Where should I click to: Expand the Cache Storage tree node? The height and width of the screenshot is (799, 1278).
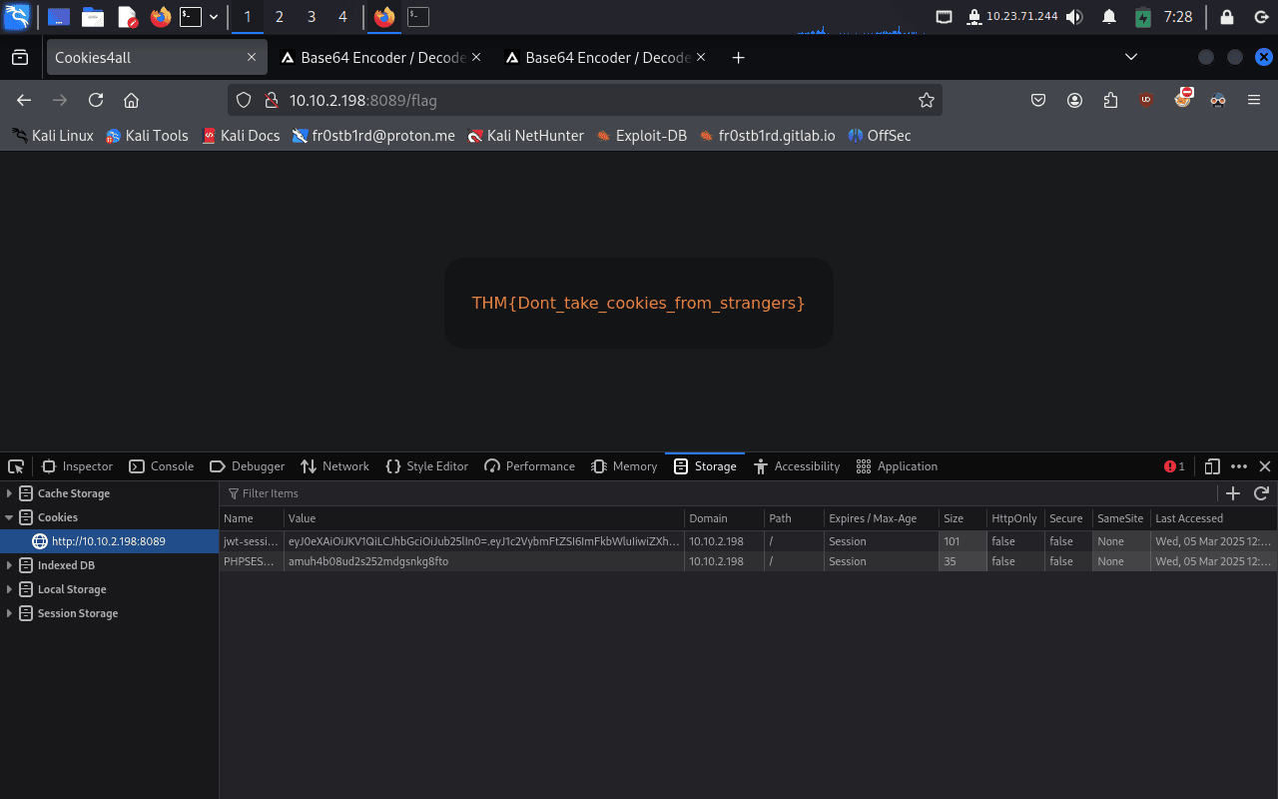[10, 493]
